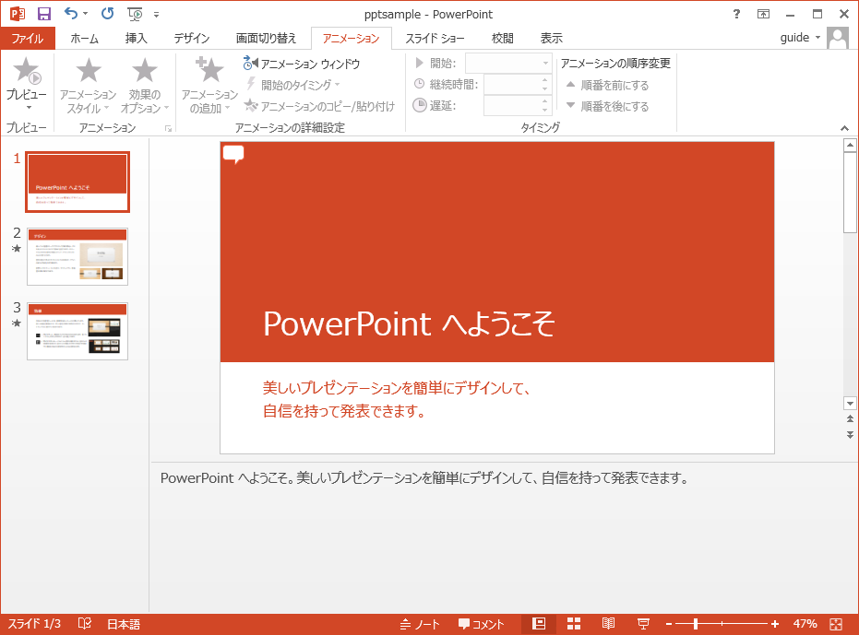Image resolution: width=859 pixels, height=635 pixels.
Task: Open アニメーションの追加 menu
Action: (209, 86)
